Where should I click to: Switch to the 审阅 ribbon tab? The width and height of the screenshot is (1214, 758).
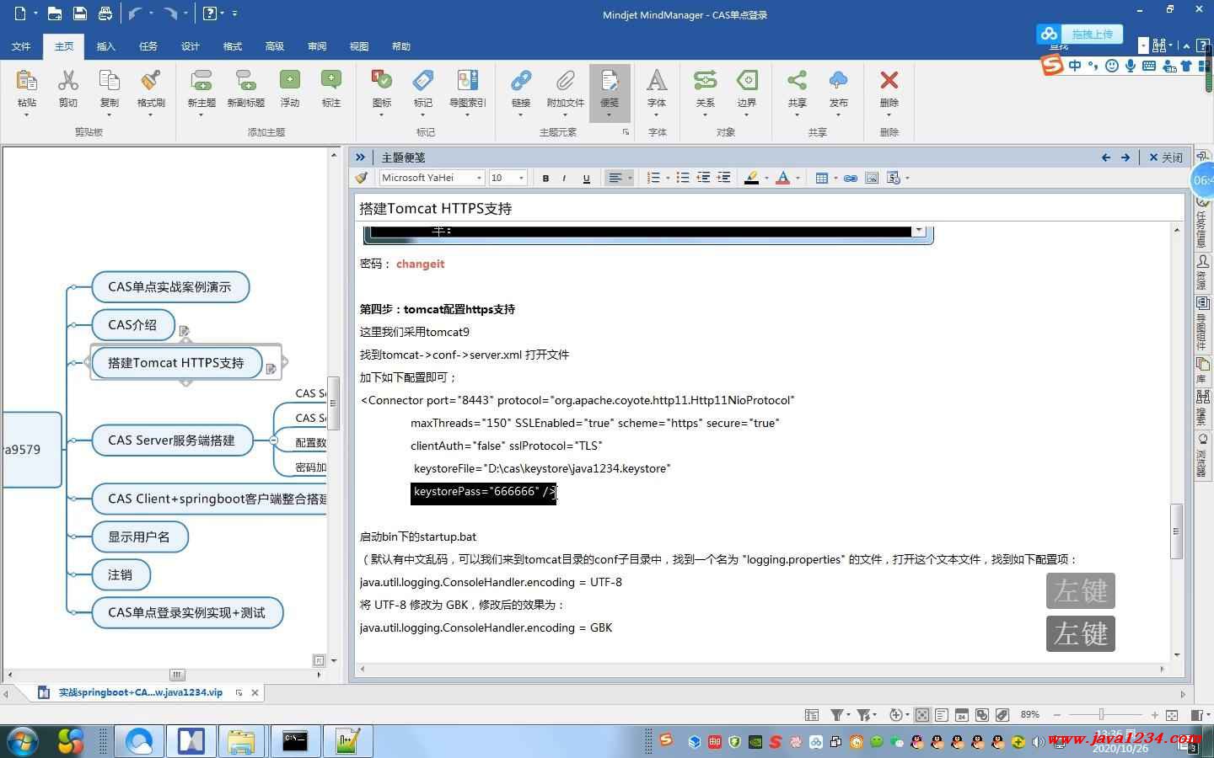tap(317, 46)
